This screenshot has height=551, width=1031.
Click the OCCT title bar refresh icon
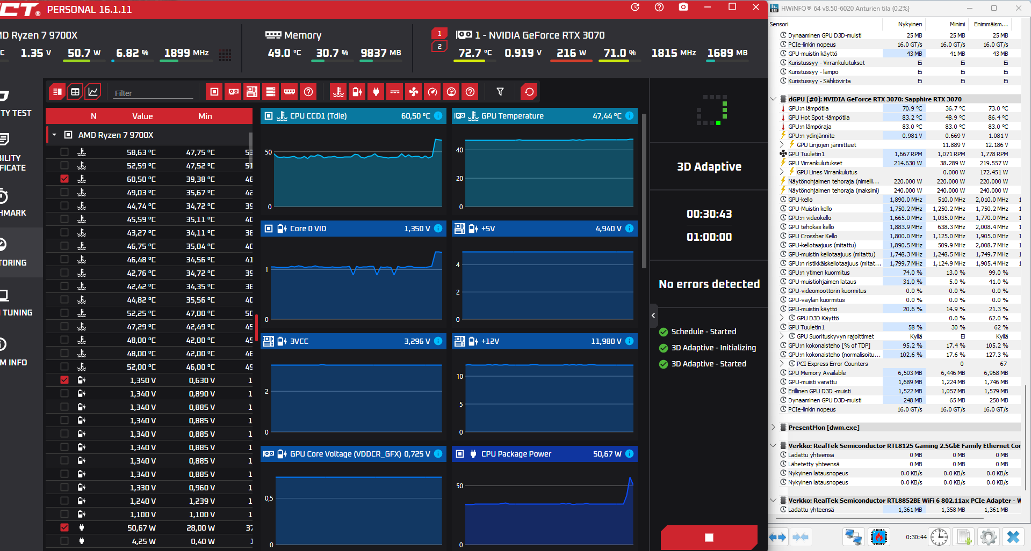coord(635,7)
